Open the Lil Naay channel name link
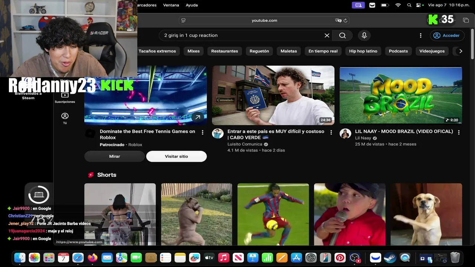 pos(363,138)
